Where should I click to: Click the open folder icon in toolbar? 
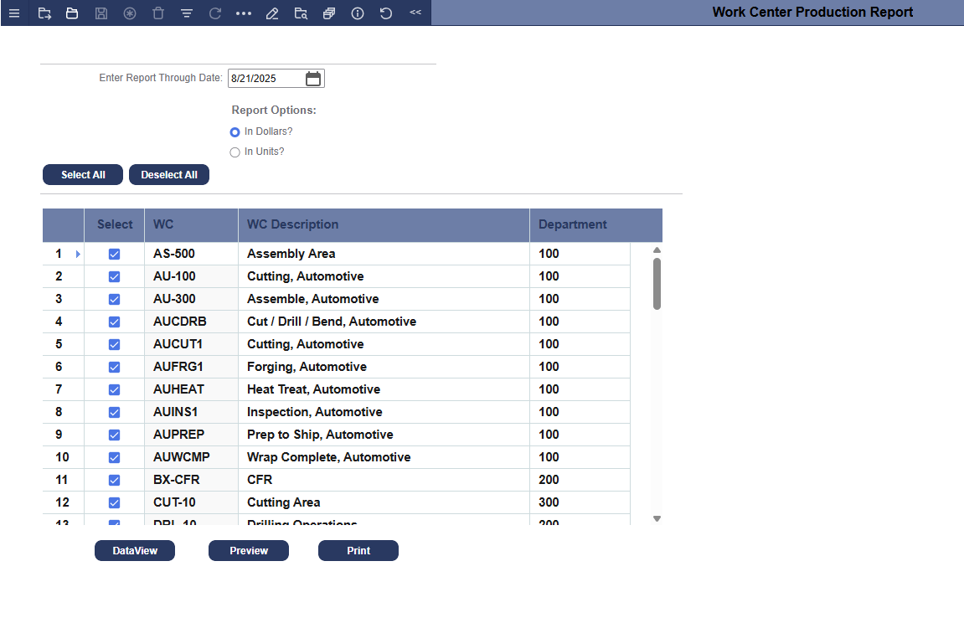coord(73,13)
